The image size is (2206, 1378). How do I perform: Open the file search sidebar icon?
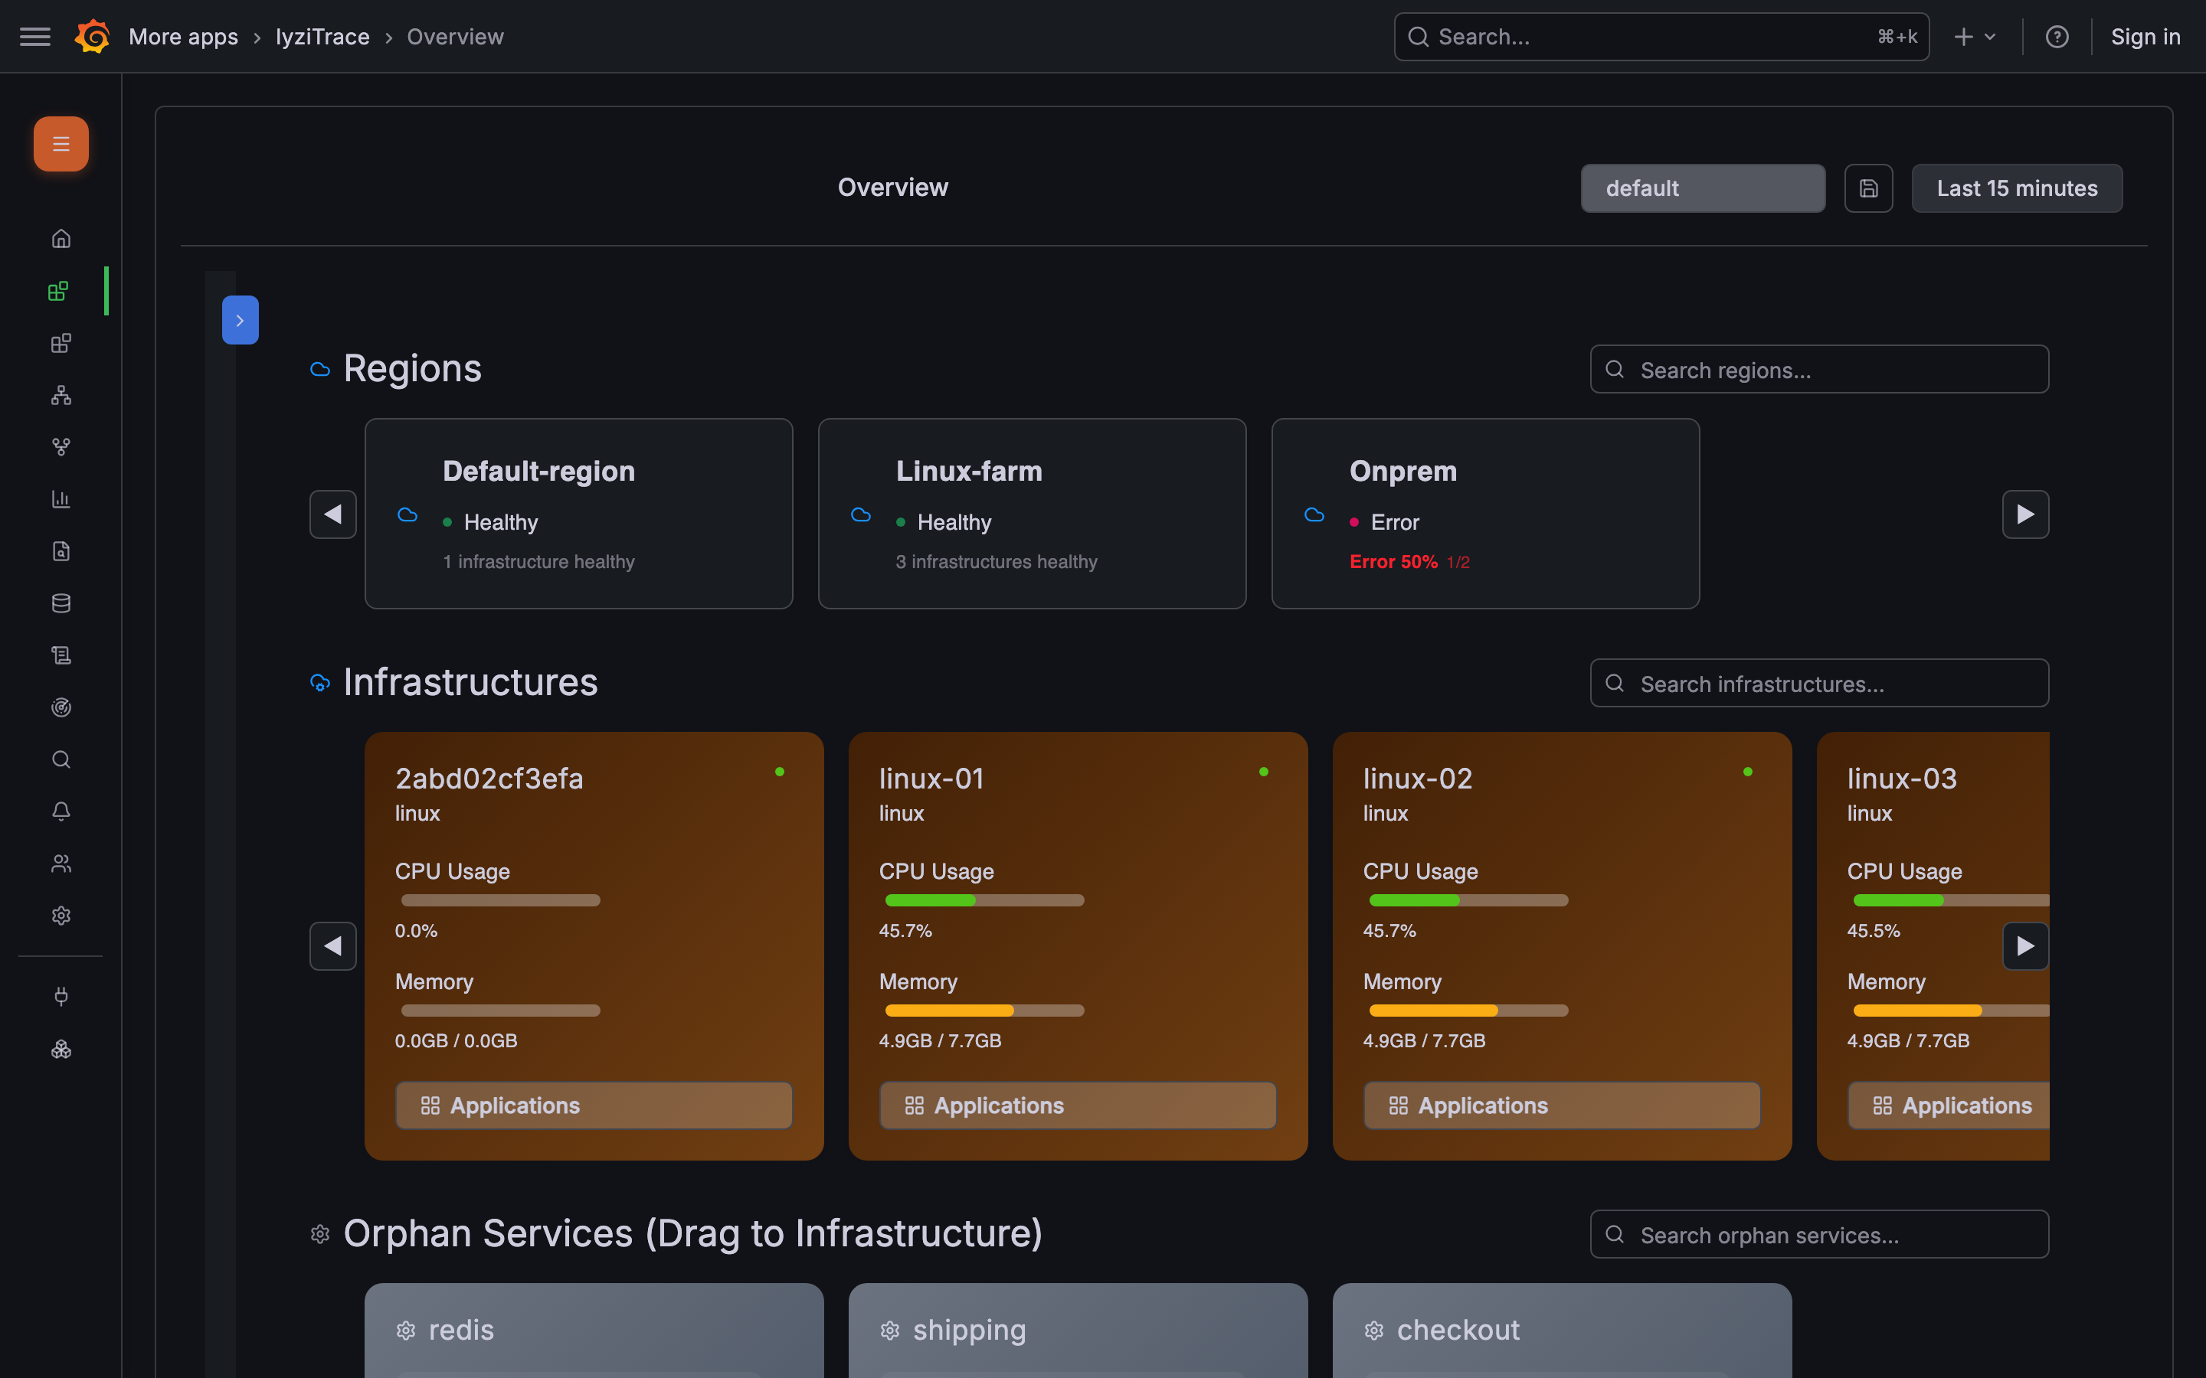point(61,550)
